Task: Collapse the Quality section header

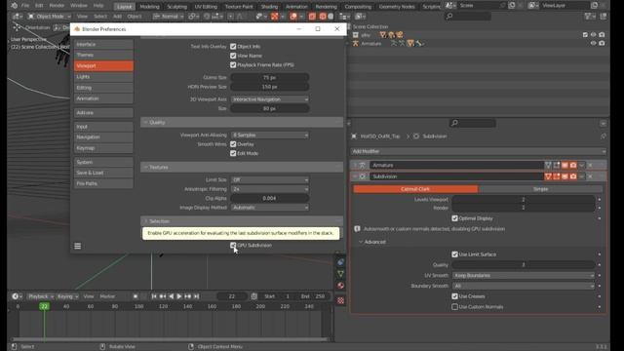Action: click(x=242, y=122)
